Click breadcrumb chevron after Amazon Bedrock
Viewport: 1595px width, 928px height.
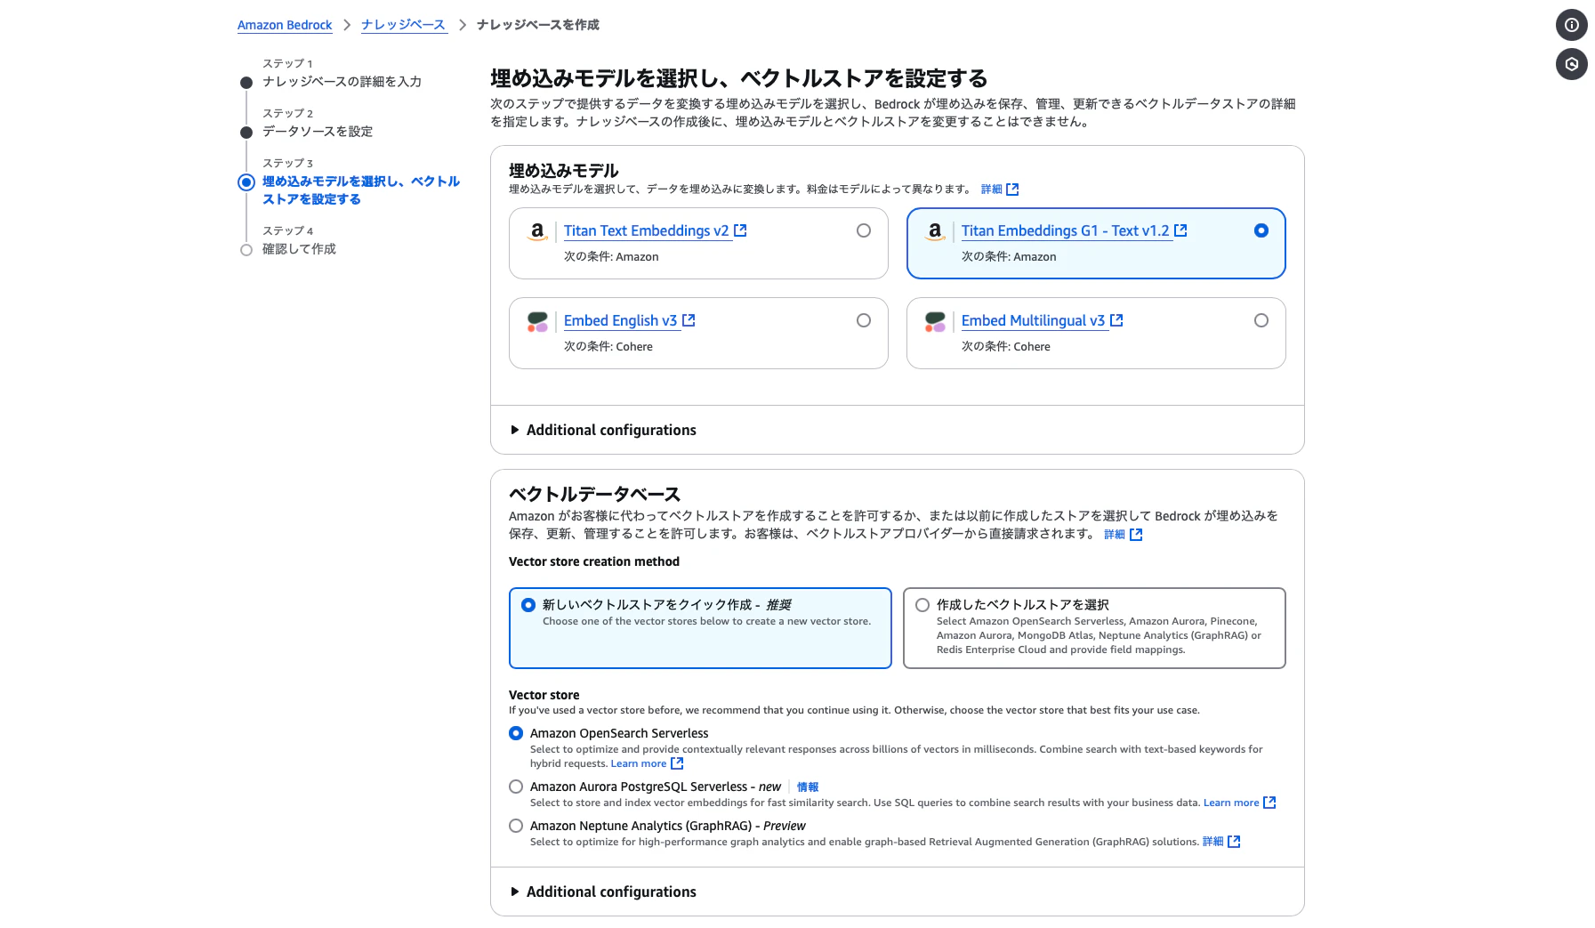pyautogui.click(x=347, y=25)
